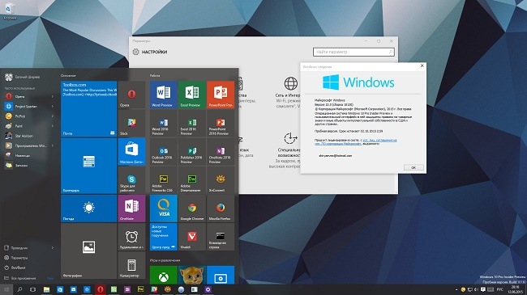This screenshot has height=295, width=527.
Task: Open Параметры (Settings) in Start menu
Action: pyautogui.click(x=28, y=258)
